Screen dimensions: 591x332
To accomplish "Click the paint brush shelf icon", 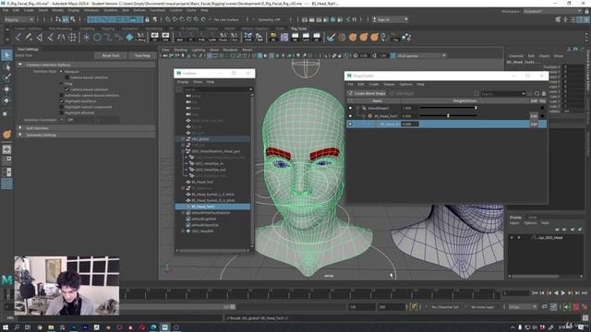I will 331,37.
